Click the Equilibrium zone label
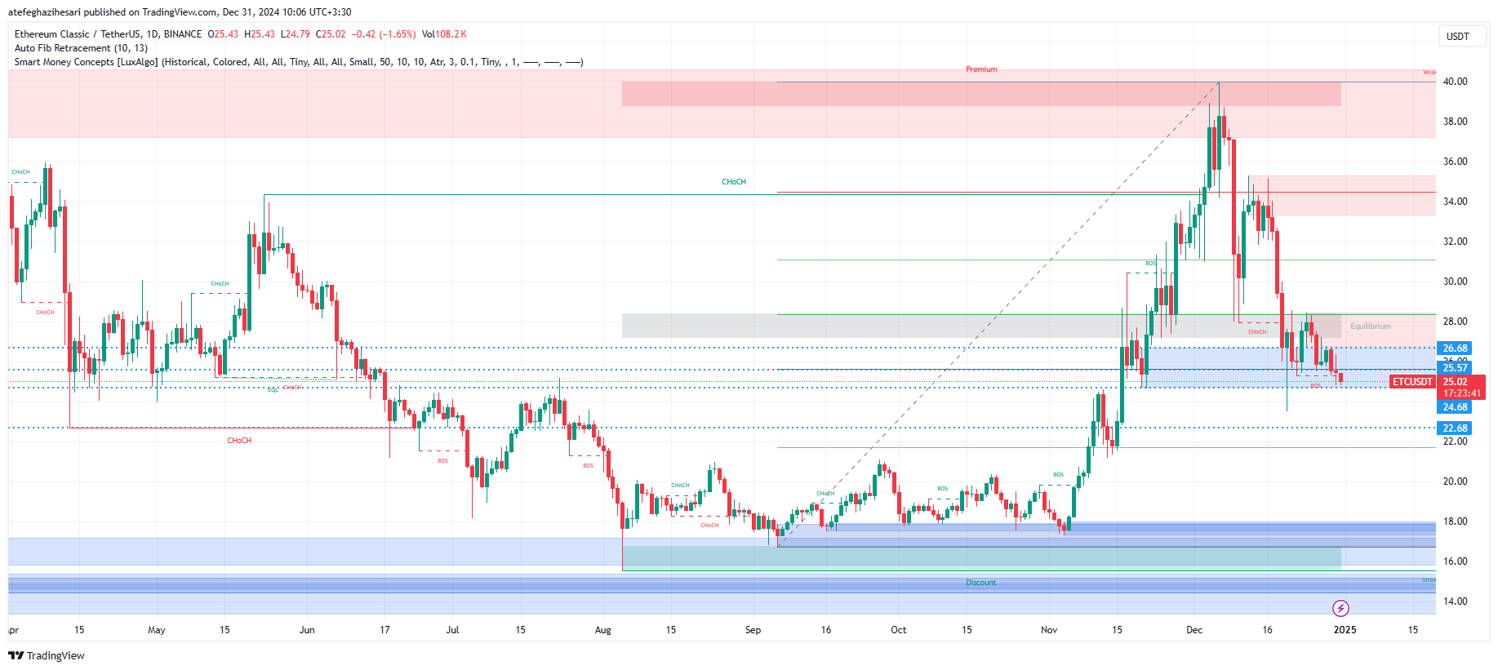1498x670 pixels. [x=1370, y=326]
